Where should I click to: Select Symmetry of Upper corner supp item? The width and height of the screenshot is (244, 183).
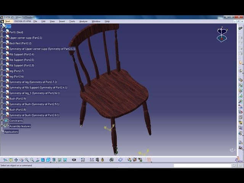pos(42,49)
